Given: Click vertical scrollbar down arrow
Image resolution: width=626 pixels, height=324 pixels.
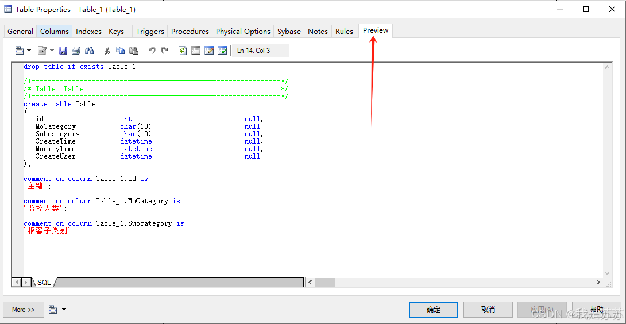Looking at the screenshot, I should coord(607,273).
